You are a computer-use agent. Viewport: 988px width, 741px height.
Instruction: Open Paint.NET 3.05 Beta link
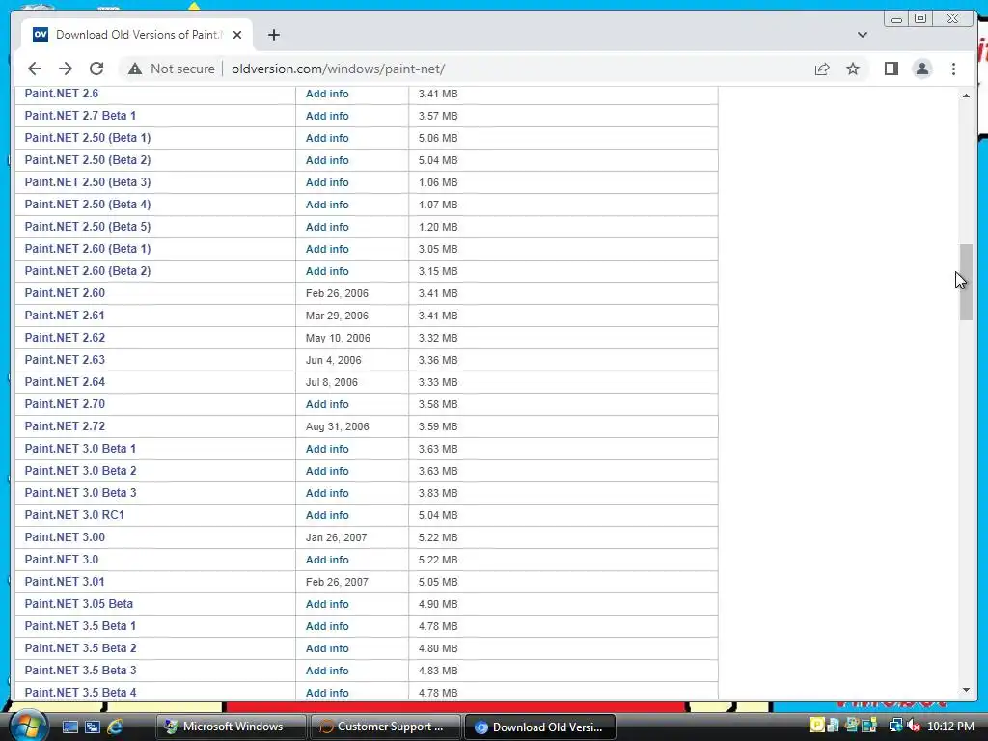(79, 604)
